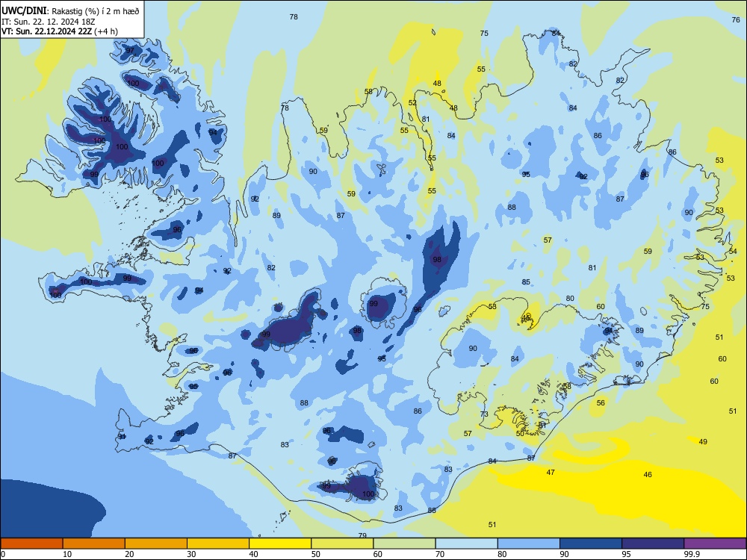Viewport: 747px width, 560px height.
Task: Click the 0–10 dark orange legend swatch
Action: [x=31, y=544]
